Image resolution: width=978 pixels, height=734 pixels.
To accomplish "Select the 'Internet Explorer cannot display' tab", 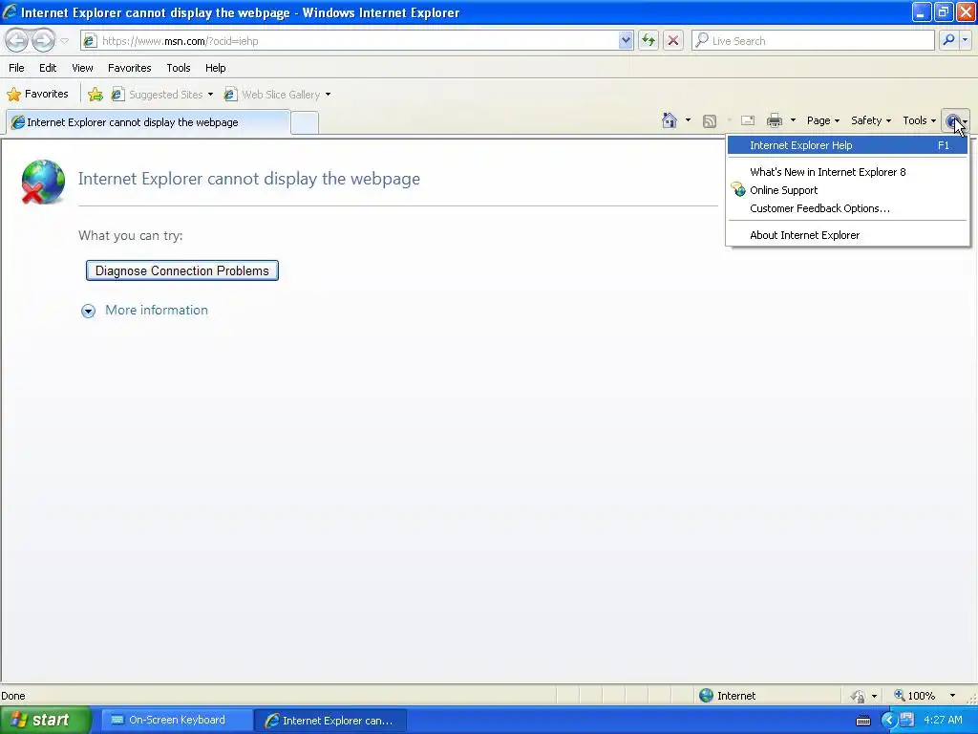I will coord(148,122).
